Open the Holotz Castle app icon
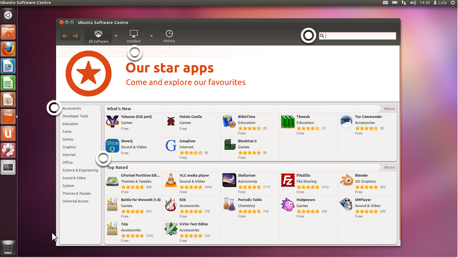The height and width of the screenshot is (258, 458). (x=171, y=121)
